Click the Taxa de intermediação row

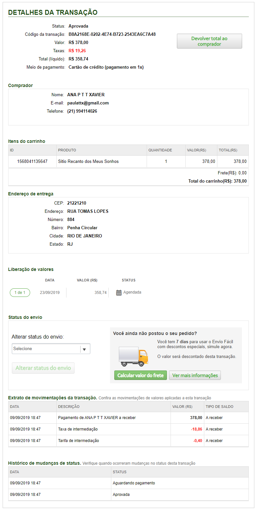78,429
